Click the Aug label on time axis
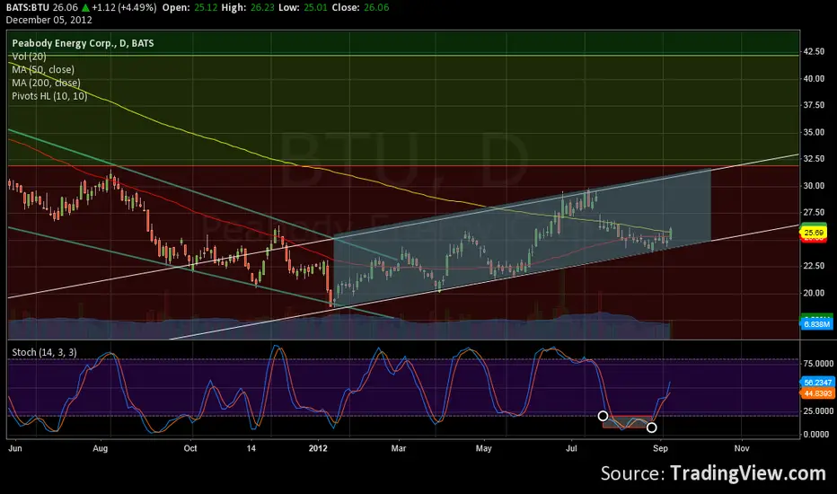Viewport: 837px width, 494px height. pos(101,448)
